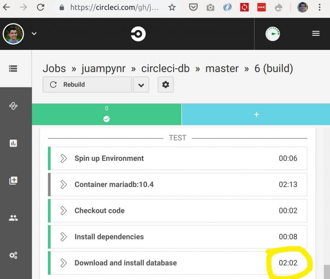330x279 pixels.
Task: Expand the Checkout code step
Action: [x=177, y=211]
